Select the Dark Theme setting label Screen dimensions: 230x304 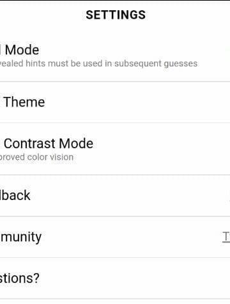click(22, 102)
